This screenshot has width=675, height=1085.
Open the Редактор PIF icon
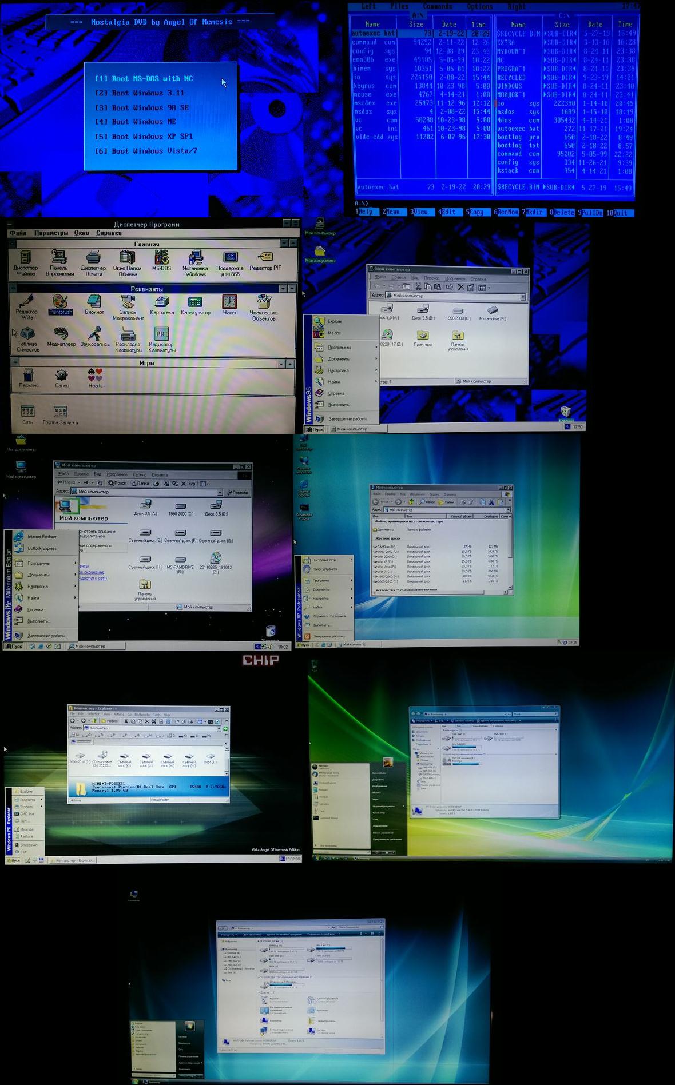[265, 260]
